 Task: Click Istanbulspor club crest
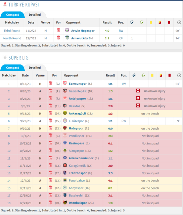click(x=65, y=202)
